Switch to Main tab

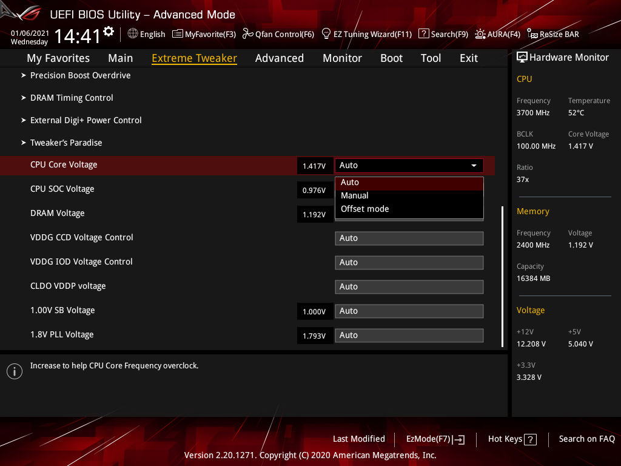[121, 58]
